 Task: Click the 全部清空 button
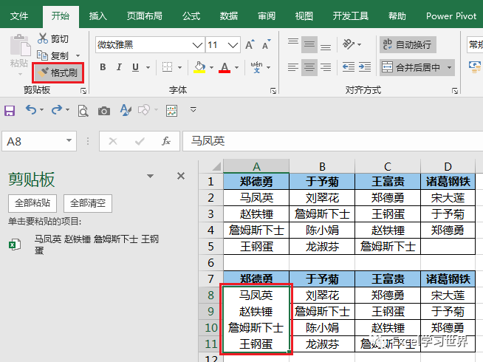(x=88, y=203)
